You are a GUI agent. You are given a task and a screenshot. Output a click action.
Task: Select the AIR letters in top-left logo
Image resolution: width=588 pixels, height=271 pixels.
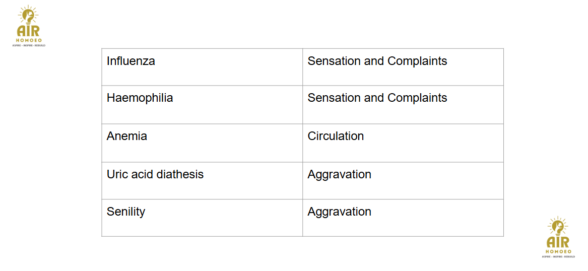pos(29,31)
